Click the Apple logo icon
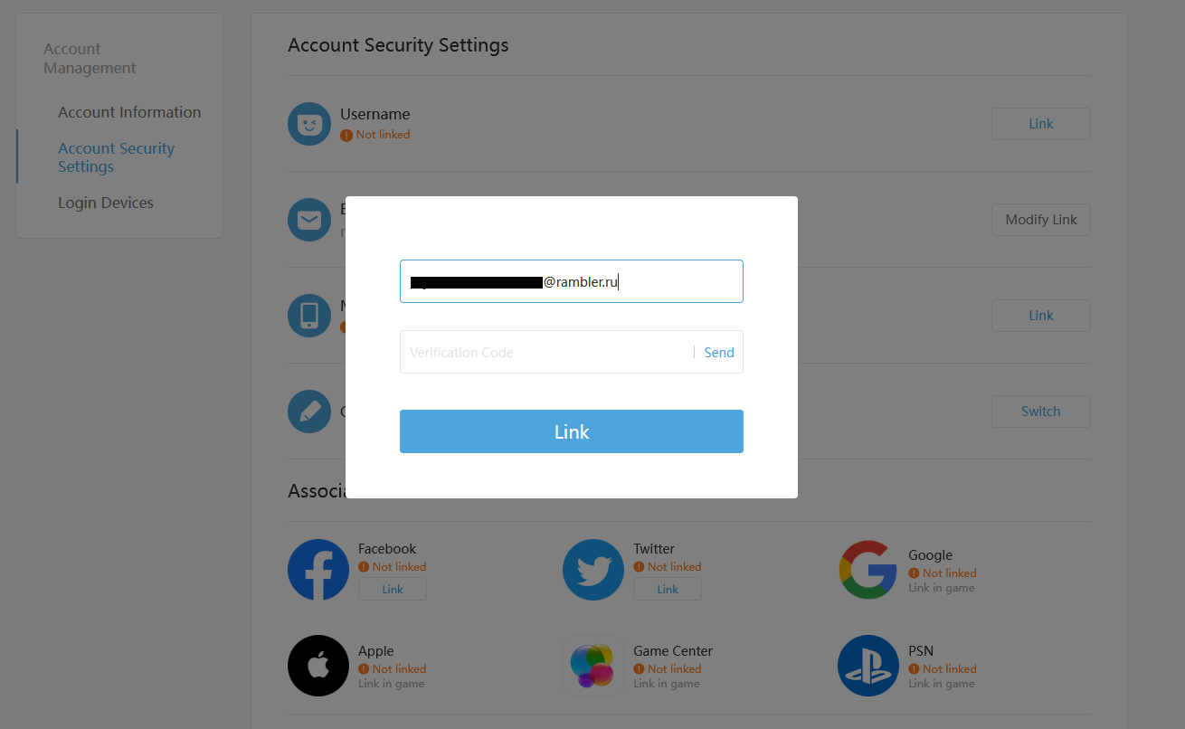The image size is (1185, 729). pos(318,666)
